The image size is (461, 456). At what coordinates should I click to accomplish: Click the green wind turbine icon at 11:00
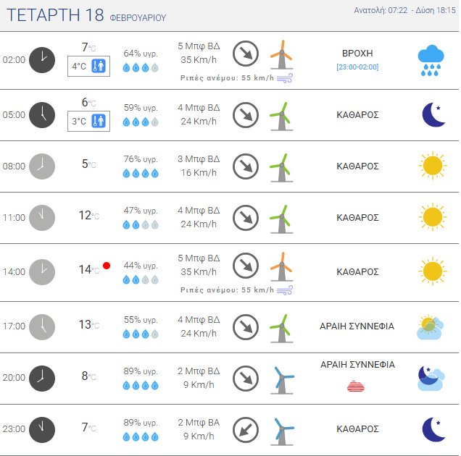281,217
